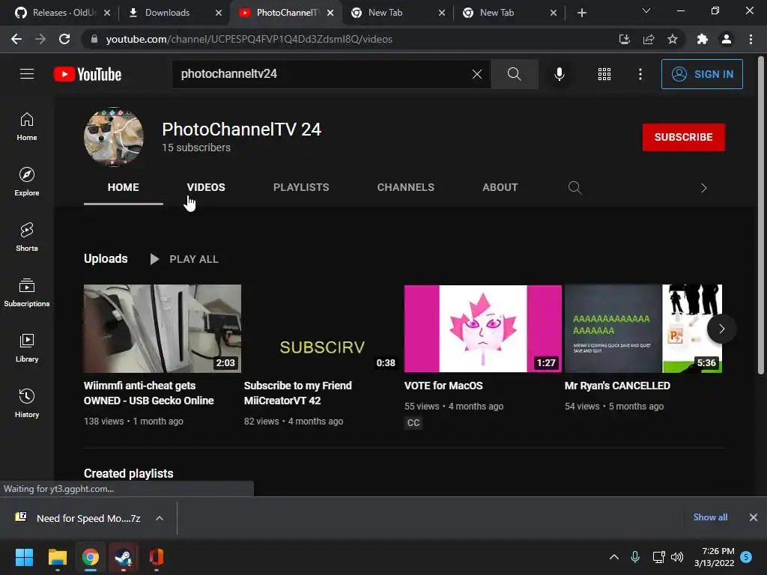Image resolution: width=767 pixels, height=575 pixels.
Task: Click the search magnifier button
Action: (514, 74)
